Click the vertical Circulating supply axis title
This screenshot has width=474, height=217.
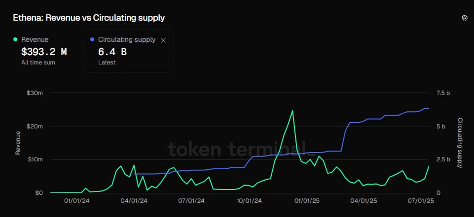pyautogui.click(x=460, y=143)
